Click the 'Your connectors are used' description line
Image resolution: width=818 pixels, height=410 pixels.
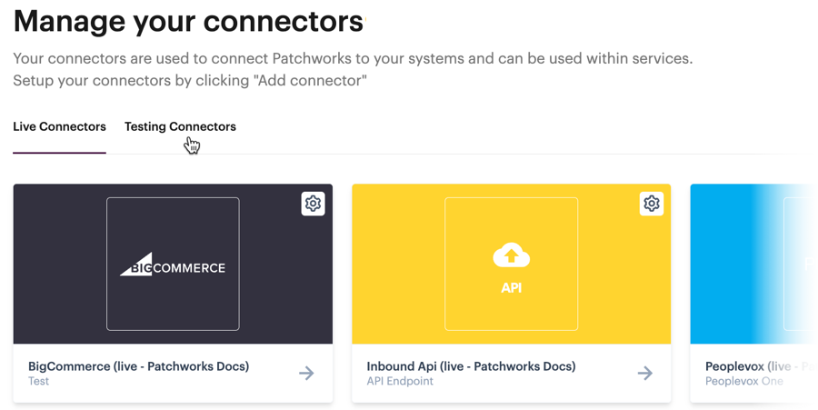353,59
